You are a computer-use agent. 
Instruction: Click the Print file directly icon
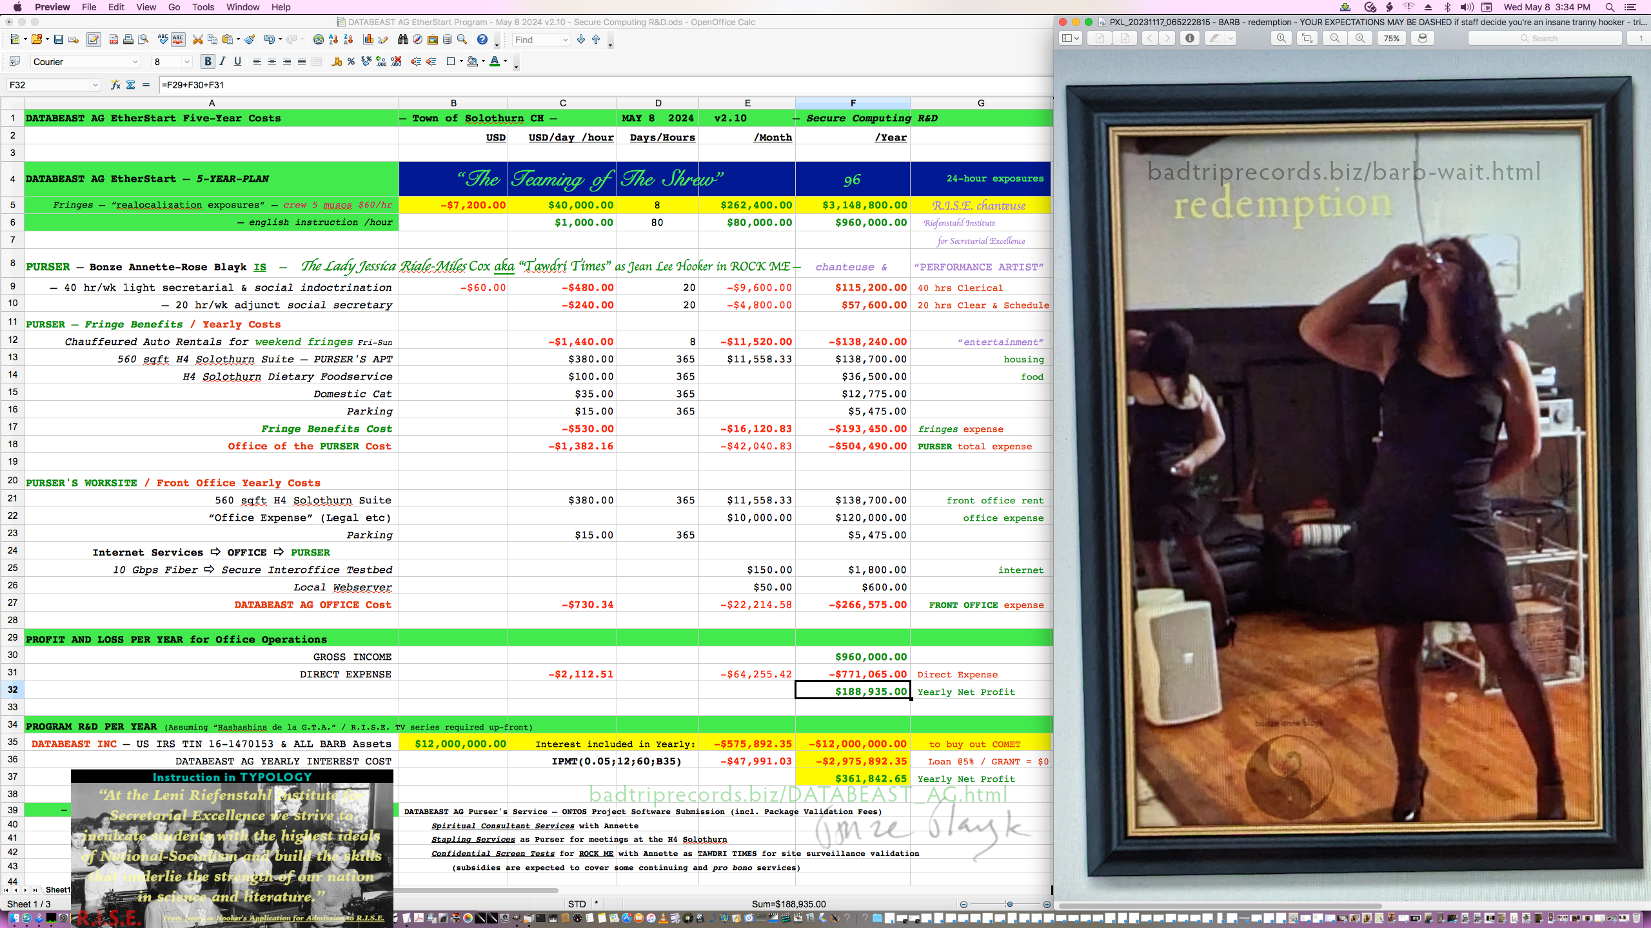coord(128,40)
